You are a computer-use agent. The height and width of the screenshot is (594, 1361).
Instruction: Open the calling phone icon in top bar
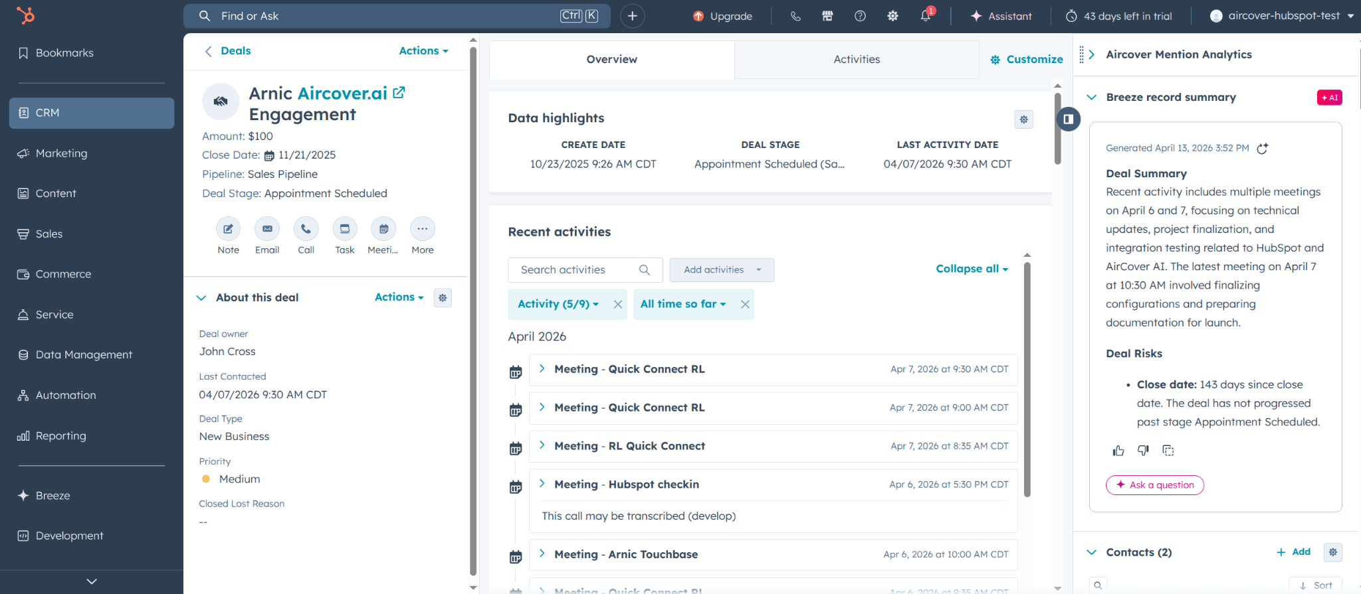(x=795, y=16)
